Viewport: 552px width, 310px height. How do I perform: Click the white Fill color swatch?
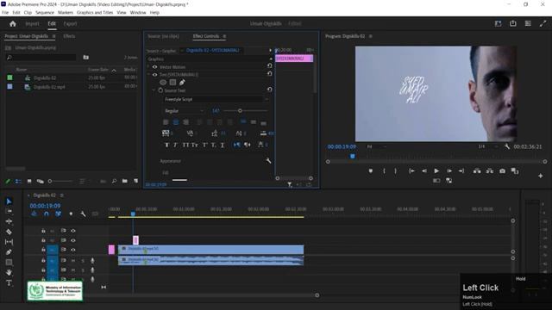point(179,180)
